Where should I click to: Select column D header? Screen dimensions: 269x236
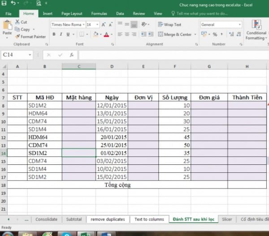[x=112, y=66]
